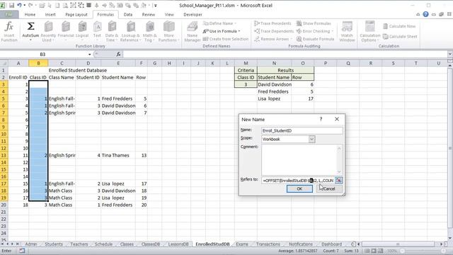Expand the Use in Formula dropdown

point(239,31)
